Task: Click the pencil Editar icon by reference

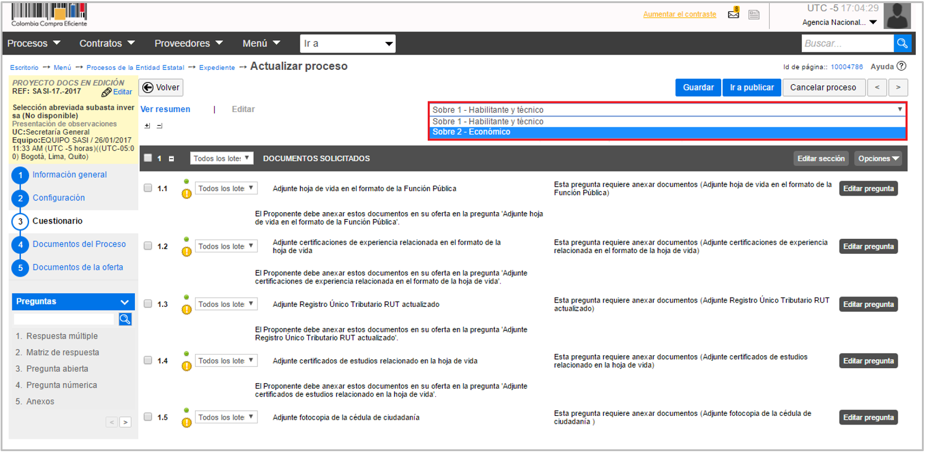Action: point(106,92)
